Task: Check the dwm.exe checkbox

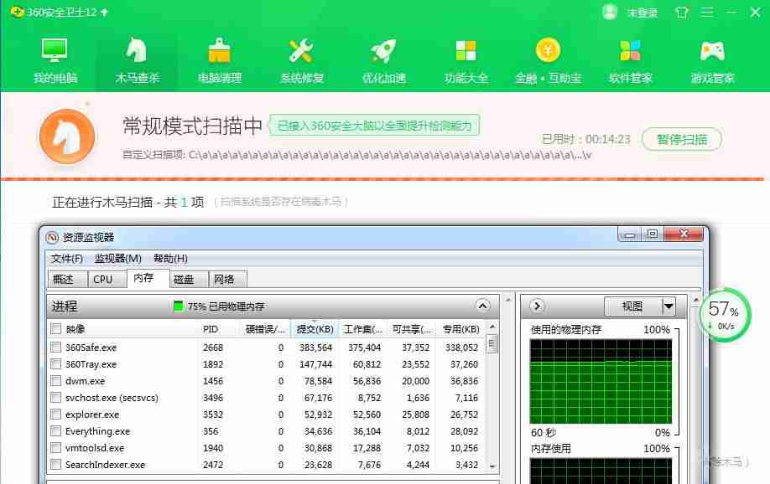Action: [x=56, y=380]
